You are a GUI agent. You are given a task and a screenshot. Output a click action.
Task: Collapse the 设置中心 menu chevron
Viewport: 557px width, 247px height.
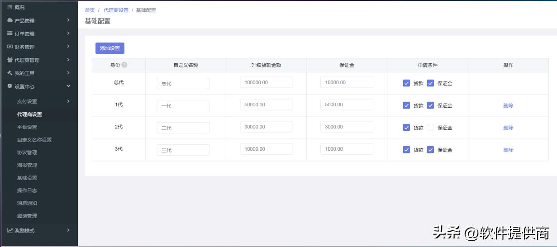coord(68,86)
